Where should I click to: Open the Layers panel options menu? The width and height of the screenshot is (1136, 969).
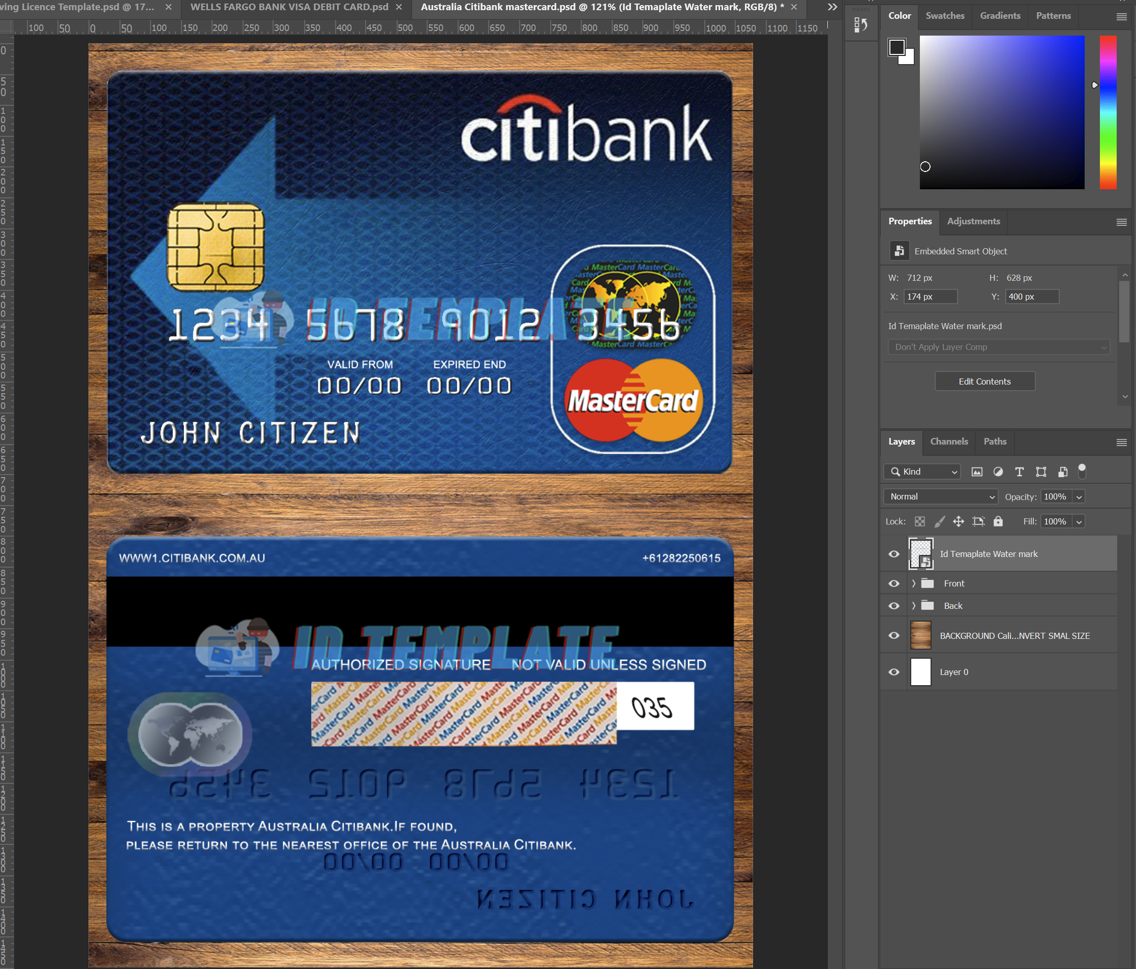(1121, 443)
